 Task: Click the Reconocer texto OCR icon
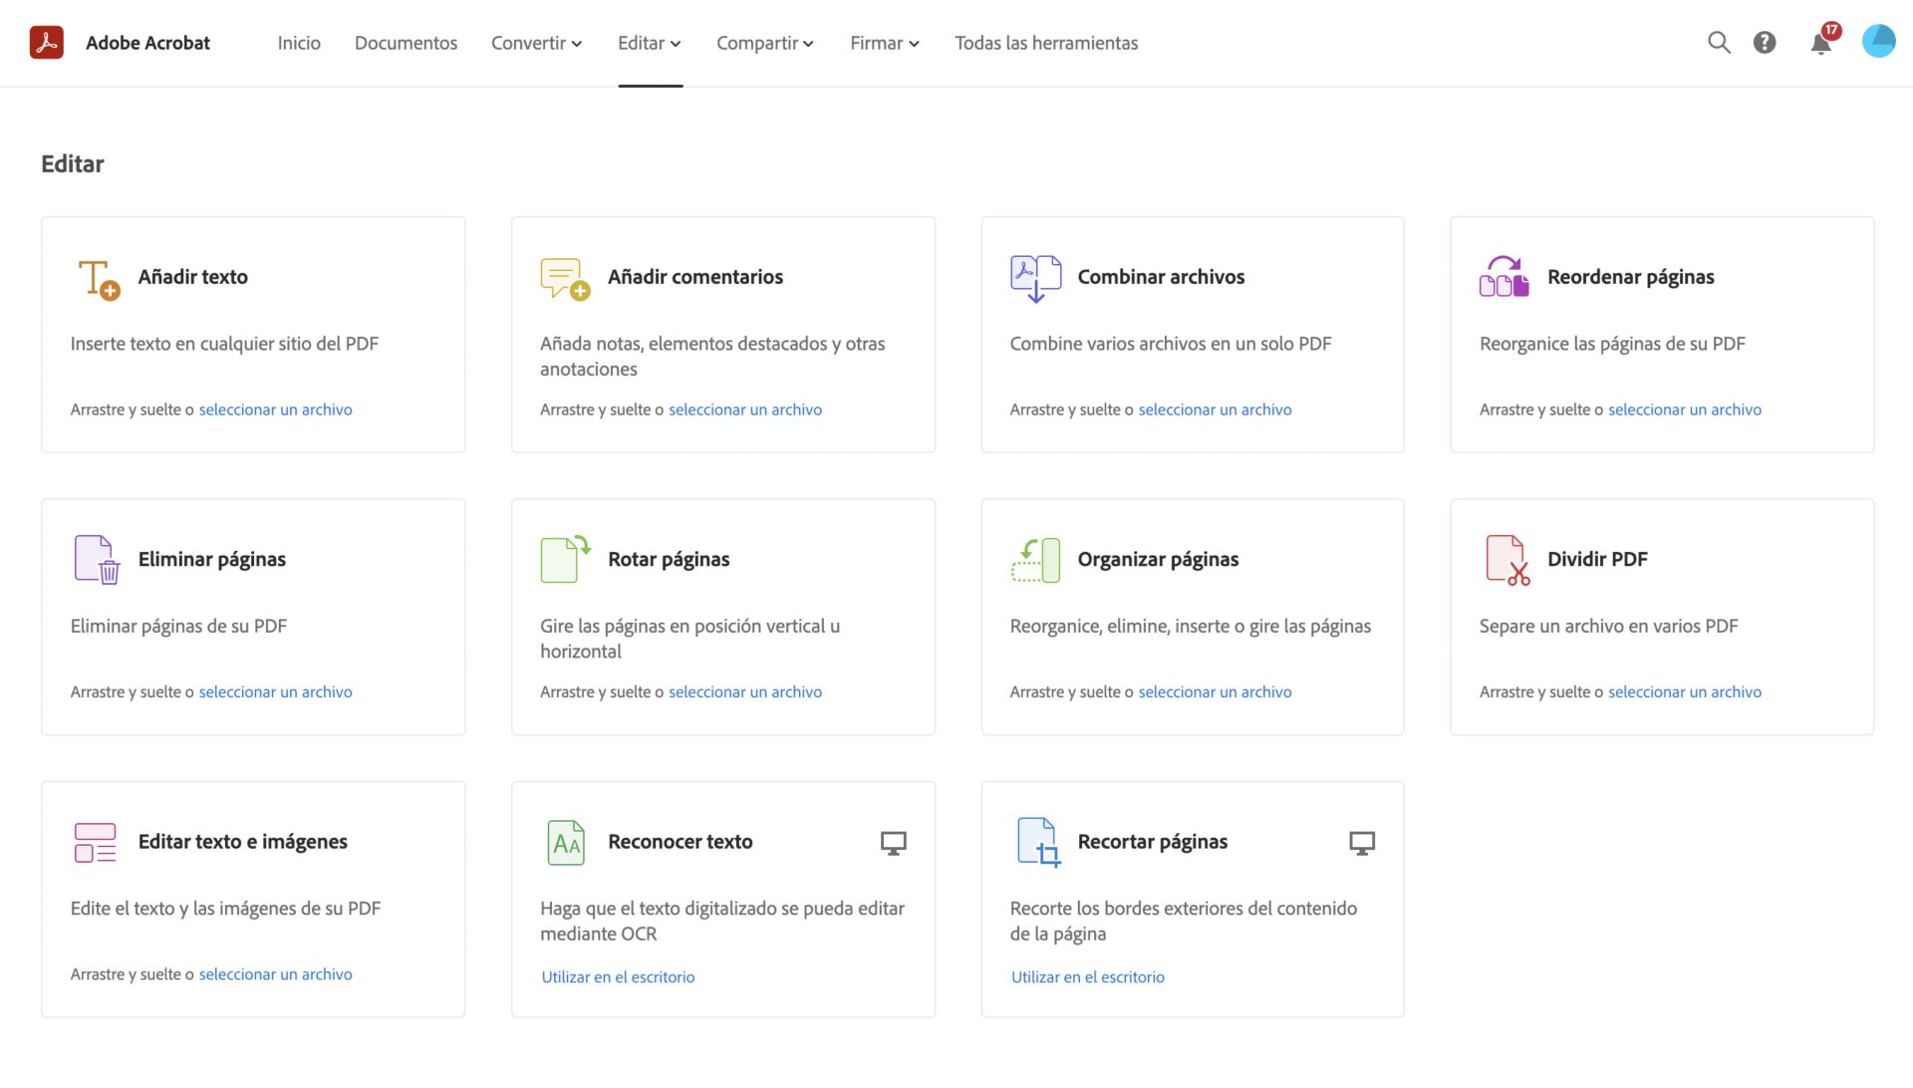pos(566,843)
